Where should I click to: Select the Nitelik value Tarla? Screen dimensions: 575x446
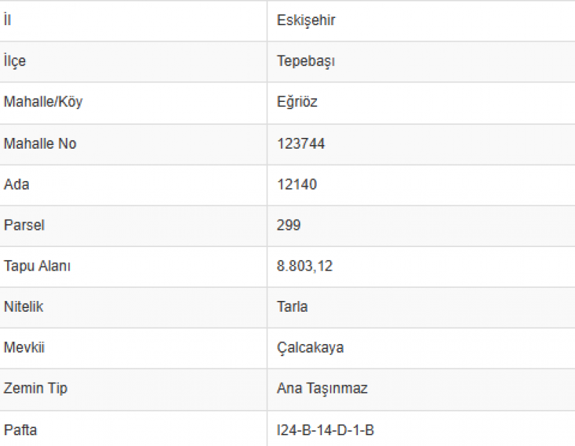click(293, 307)
